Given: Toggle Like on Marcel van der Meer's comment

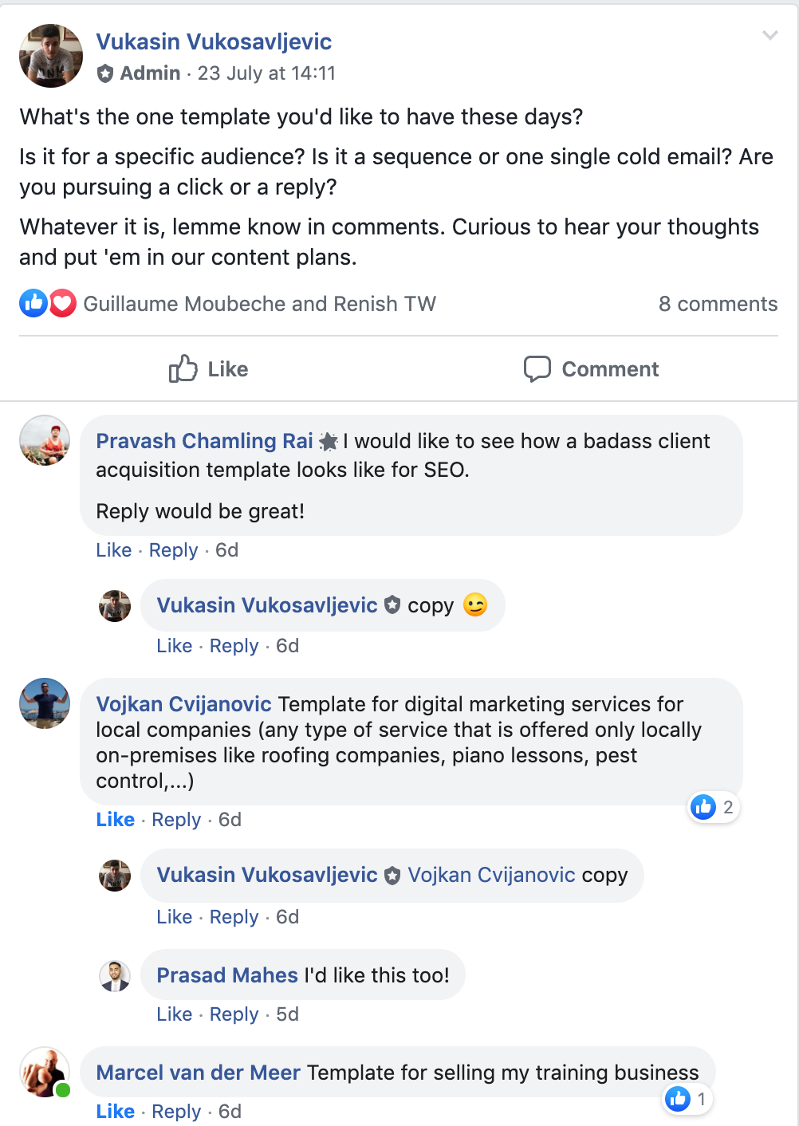Looking at the screenshot, I should click(115, 1112).
